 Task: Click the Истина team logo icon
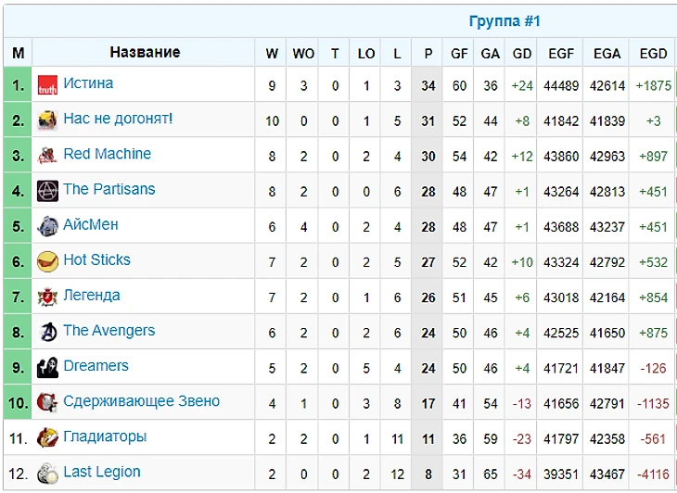pos(47,85)
